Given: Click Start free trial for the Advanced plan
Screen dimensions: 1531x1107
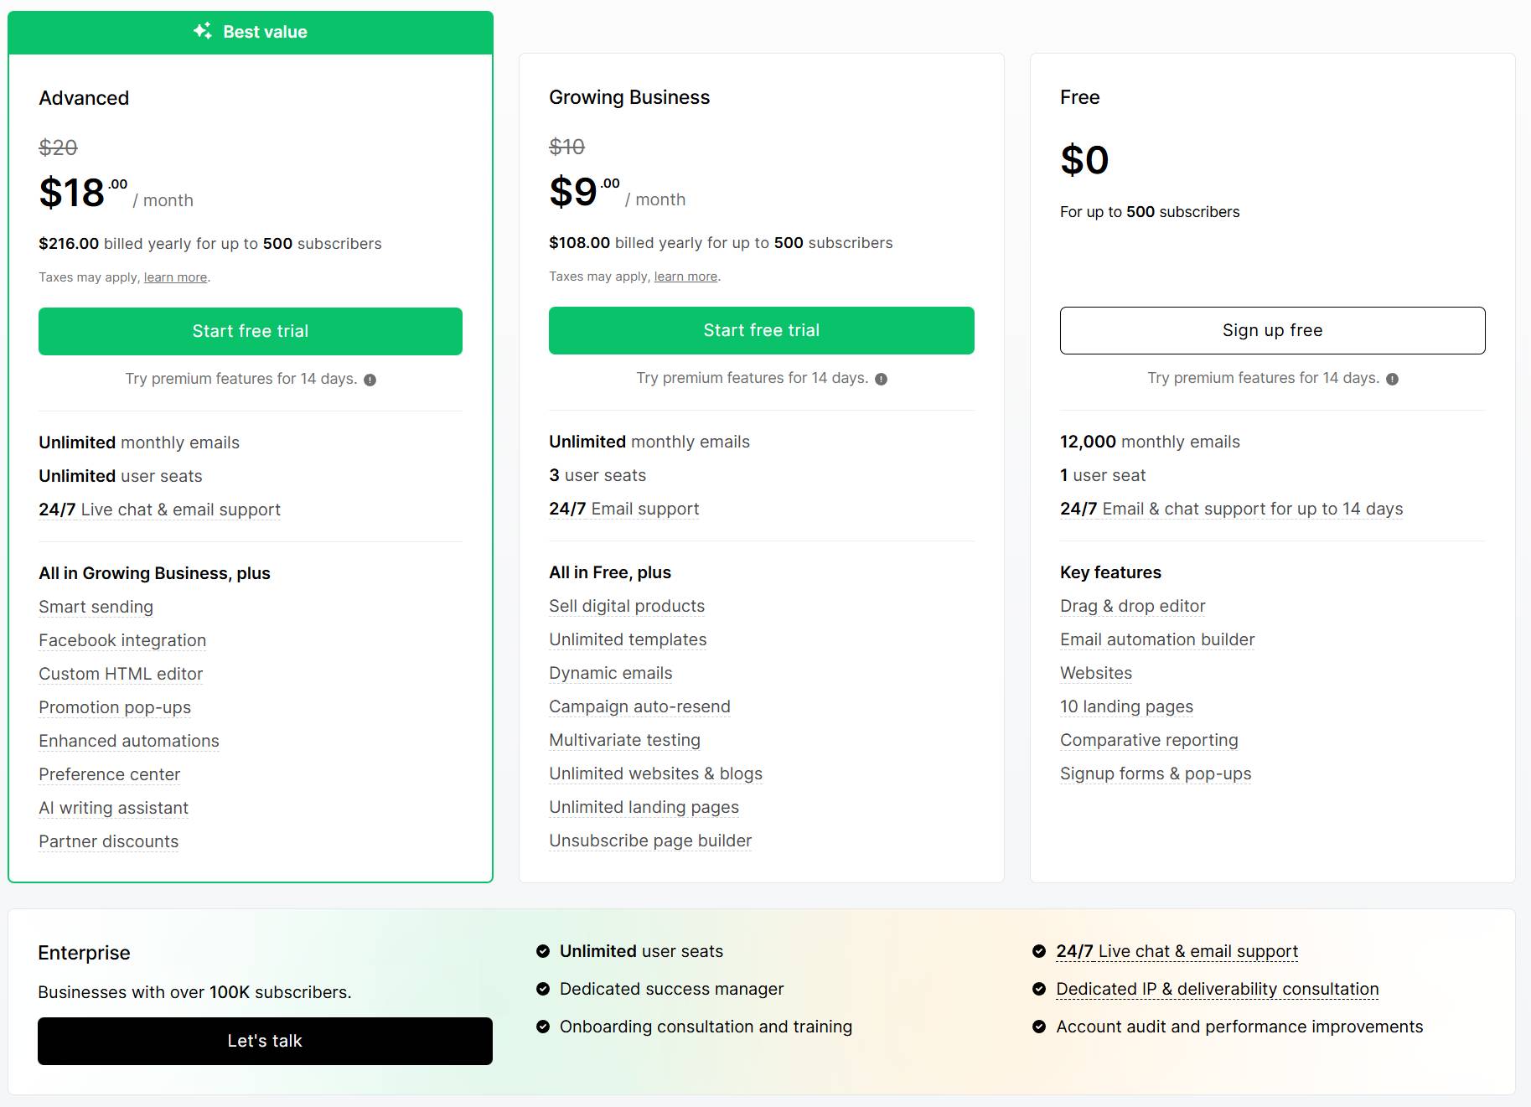Looking at the screenshot, I should [250, 331].
